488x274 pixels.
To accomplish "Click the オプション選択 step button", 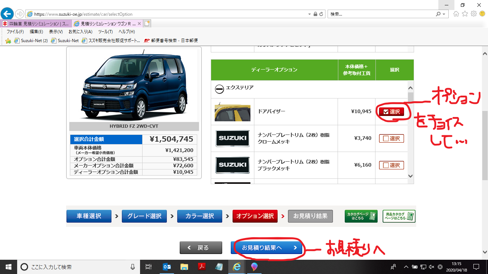I will [255, 216].
